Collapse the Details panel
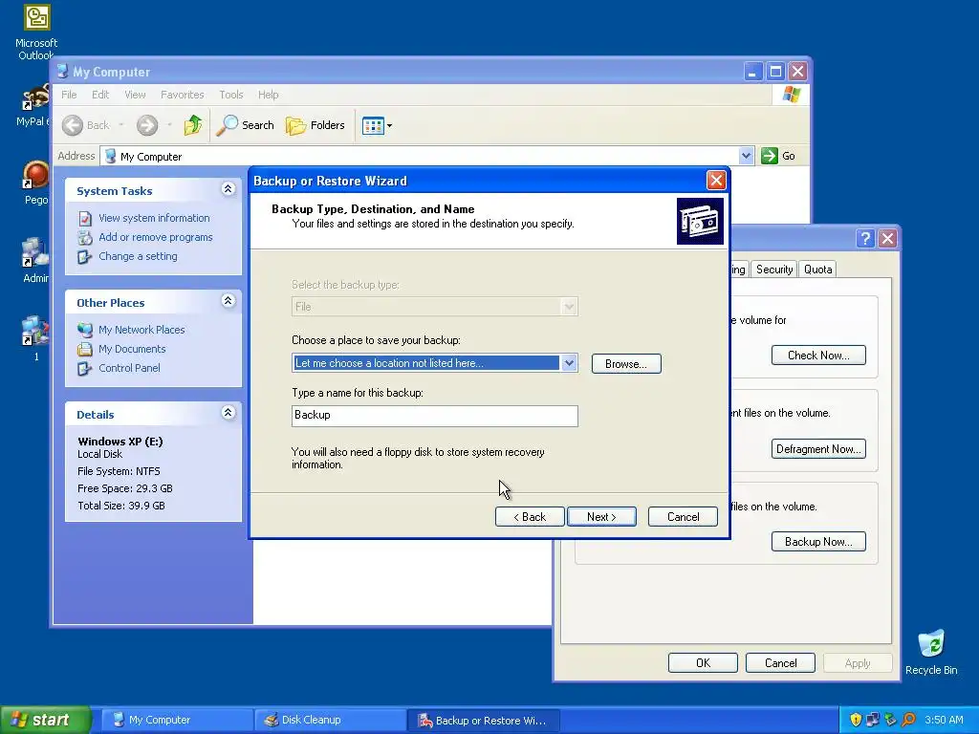Screen dimensions: 979x734 (228, 413)
